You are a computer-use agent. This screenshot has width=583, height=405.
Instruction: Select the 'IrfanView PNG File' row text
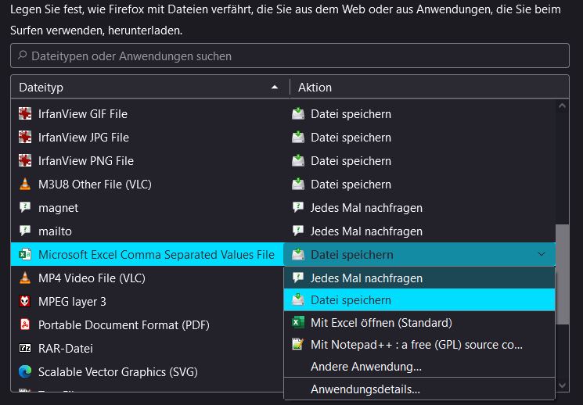(x=86, y=160)
